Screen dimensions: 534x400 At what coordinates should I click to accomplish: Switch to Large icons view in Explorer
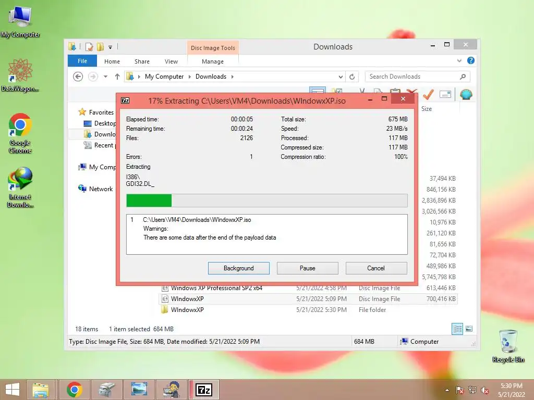(x=469, y=329)
